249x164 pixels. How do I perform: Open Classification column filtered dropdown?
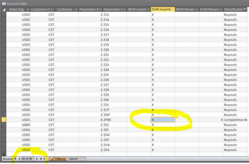[245, 9]
